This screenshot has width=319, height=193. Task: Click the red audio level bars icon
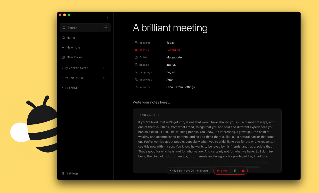pyautogui.click(x=160, y=115)
